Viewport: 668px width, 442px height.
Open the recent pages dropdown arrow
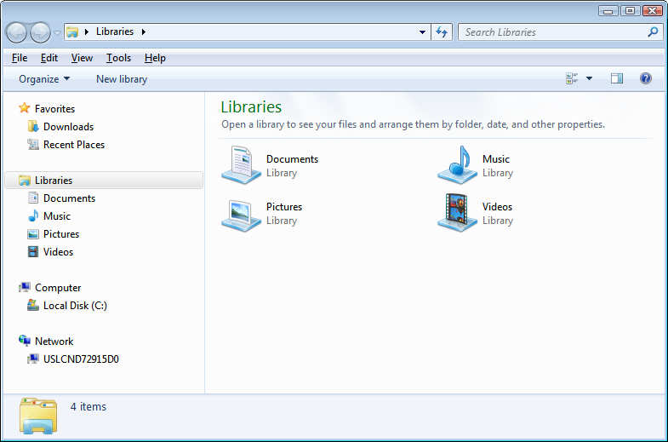[x=57, y=33]
